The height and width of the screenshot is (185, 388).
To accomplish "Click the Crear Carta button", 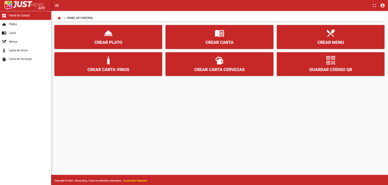I will (219, 37).
